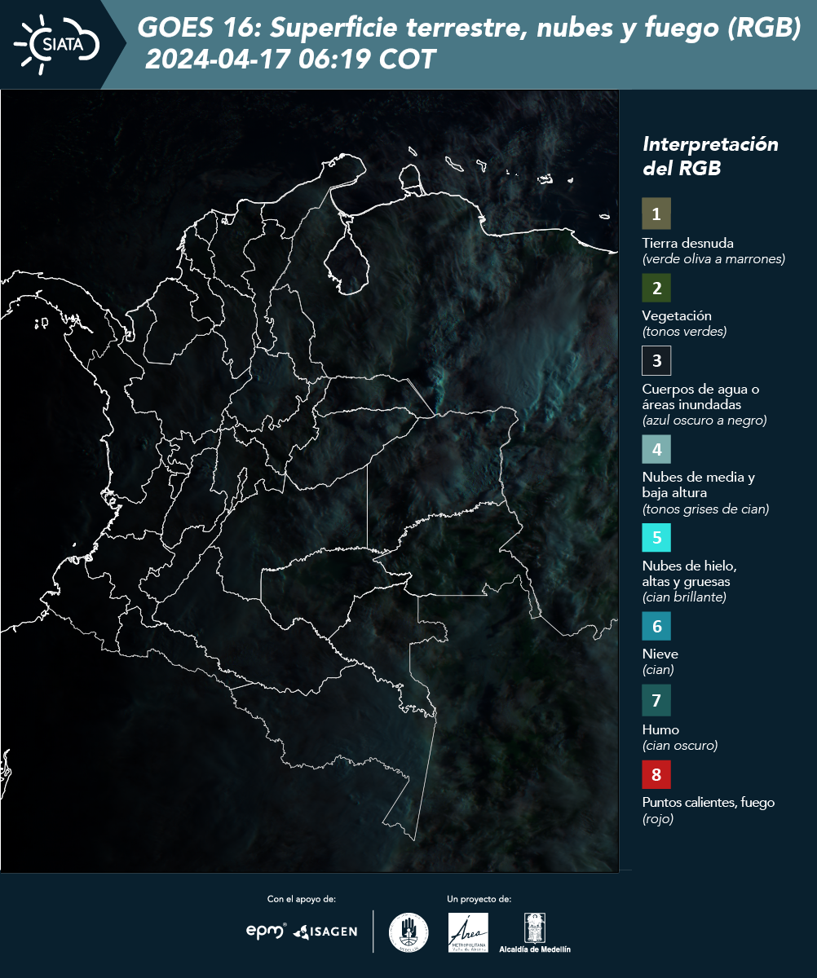This screenshot has height=978, width=817.
Task: Click the (tonos grises de cian) description
Action: tap(705, 509)
